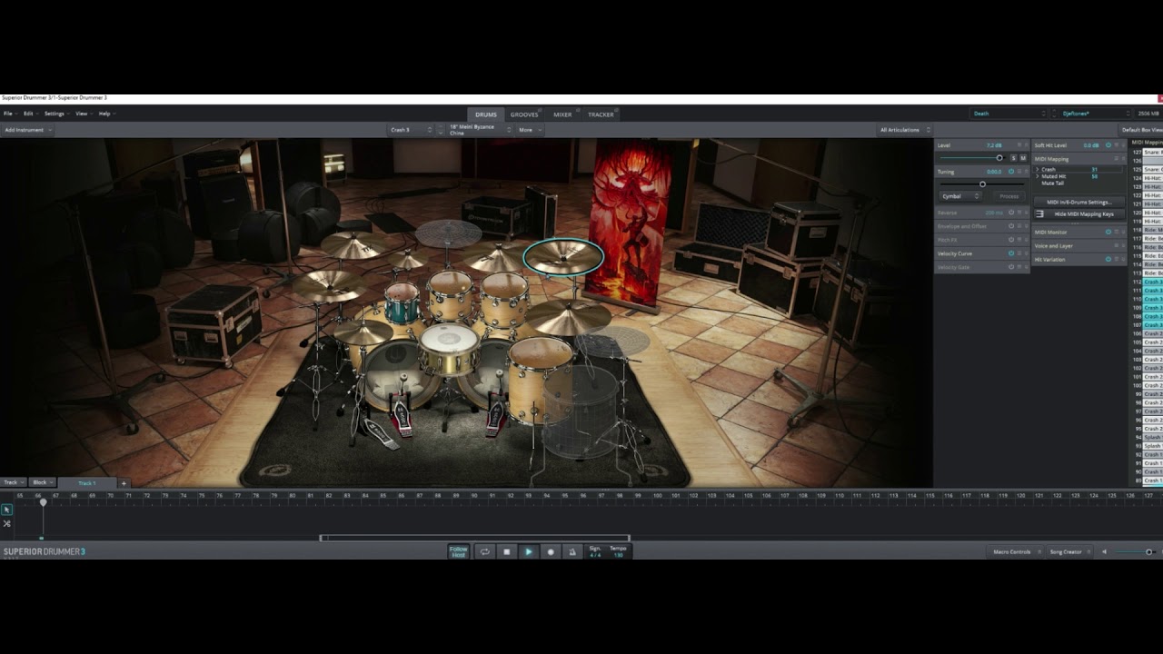Enable the Reverse power button
1163x654 pixels.
click(x=1011, y=213)
